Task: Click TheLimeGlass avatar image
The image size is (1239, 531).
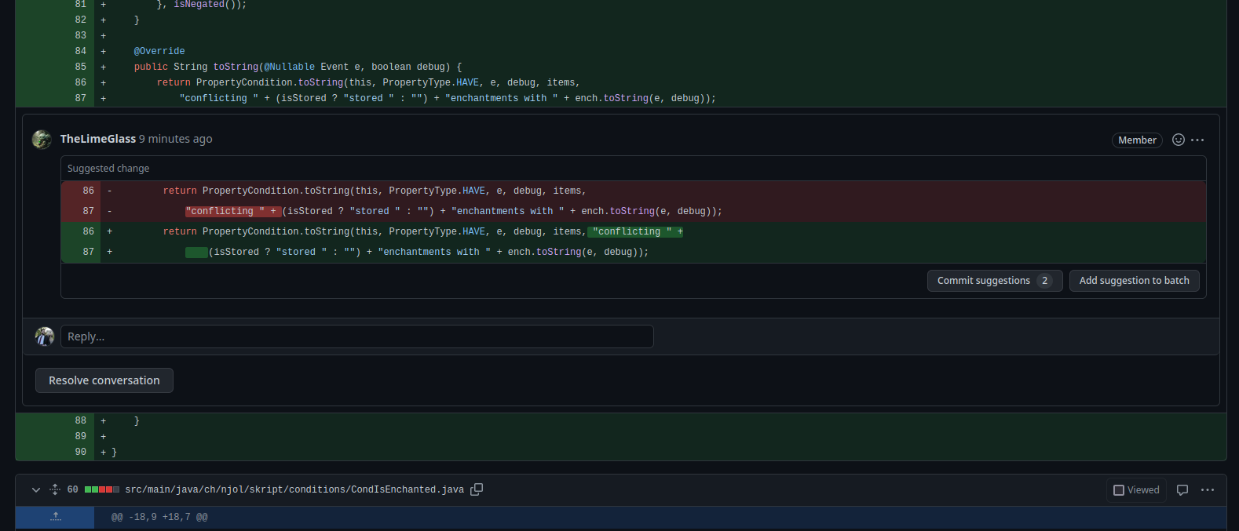Action: click(x=42, y=140)
